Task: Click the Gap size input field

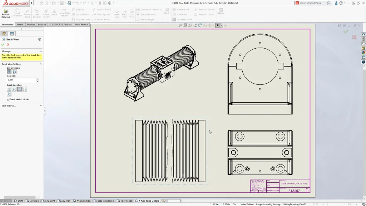Action: coord(21,80)
